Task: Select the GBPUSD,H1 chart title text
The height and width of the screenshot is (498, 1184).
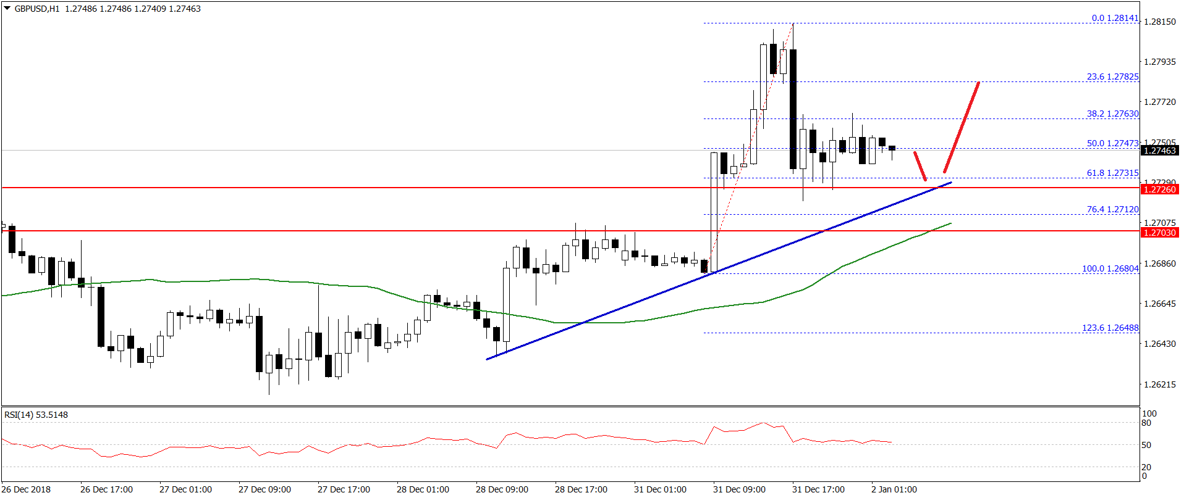Action: [36, 9]
